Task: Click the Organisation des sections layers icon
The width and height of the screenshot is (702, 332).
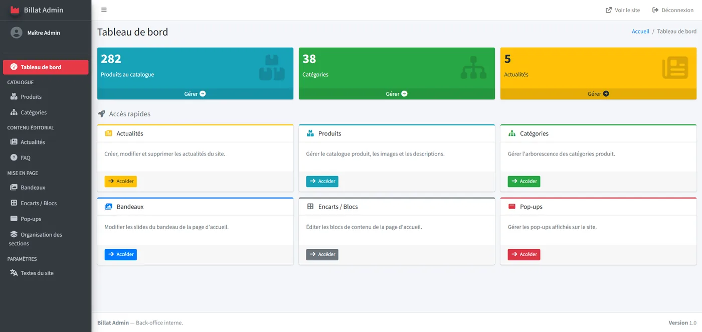Action: (14, 234)
